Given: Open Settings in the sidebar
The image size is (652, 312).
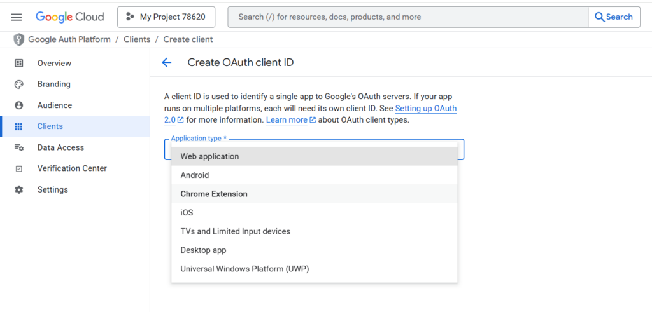Looking at the screenshot, I should pos(75,189).
